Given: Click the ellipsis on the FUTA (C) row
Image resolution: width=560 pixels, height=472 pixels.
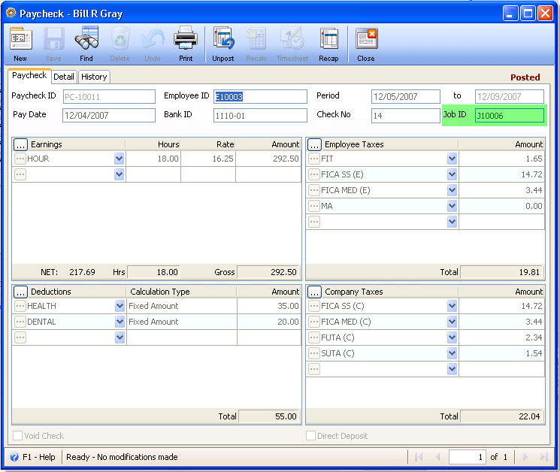Looking at the screenshot, I should tap(314, 337).
